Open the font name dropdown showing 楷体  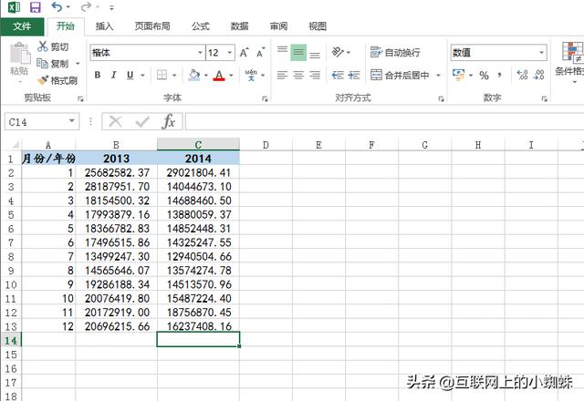click(200, 53)
